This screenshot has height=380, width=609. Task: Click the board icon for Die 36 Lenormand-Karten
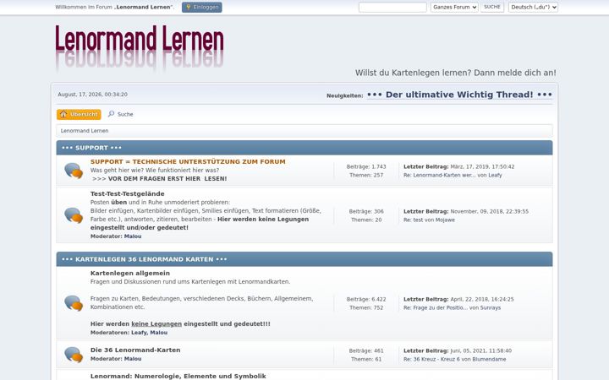(x=74, y=355)
